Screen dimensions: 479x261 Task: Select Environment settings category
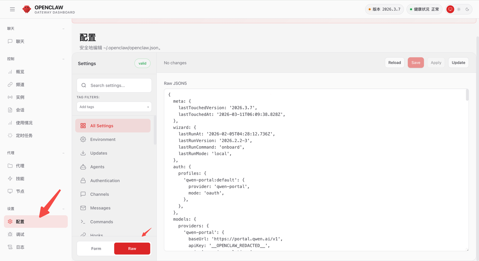(103, 139)
